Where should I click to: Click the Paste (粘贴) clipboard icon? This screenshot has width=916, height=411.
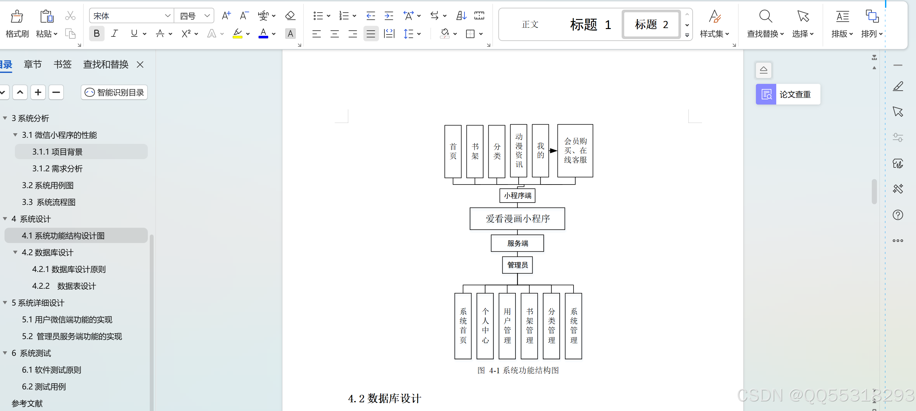tap(46, 16)
